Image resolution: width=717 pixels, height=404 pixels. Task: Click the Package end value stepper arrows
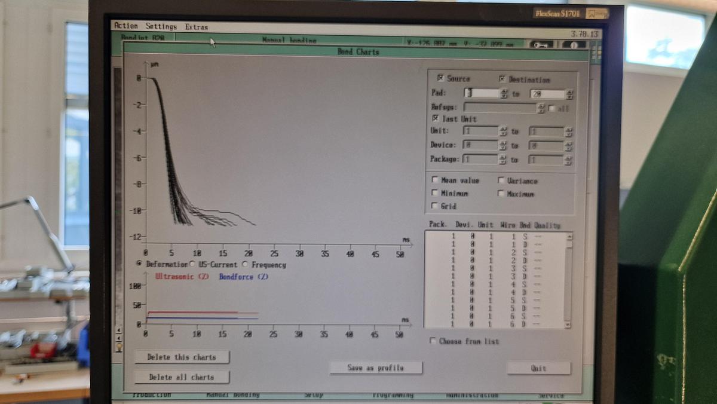[569, 160]
